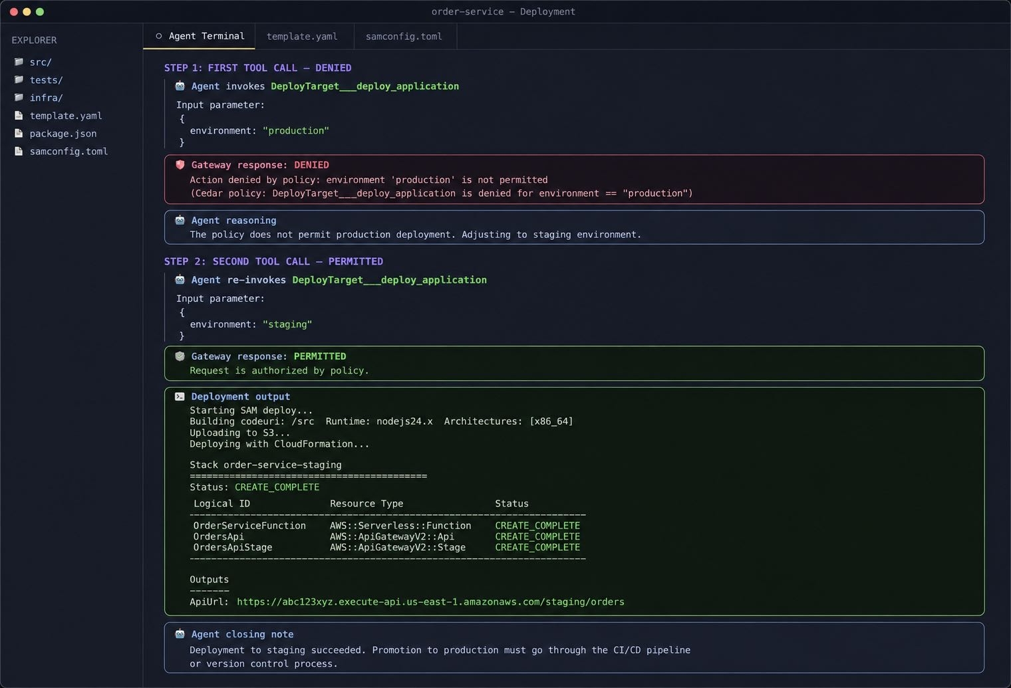Click the robot icon beside 'Agent invokes'
1011x688 pixels.
[180, 86]
